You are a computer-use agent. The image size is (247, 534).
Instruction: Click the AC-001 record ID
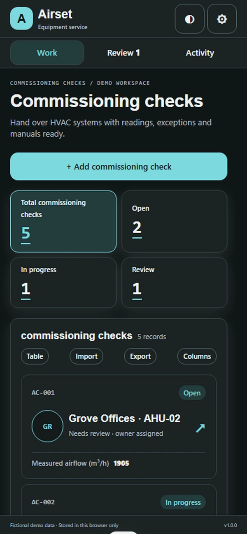(43, 392)
